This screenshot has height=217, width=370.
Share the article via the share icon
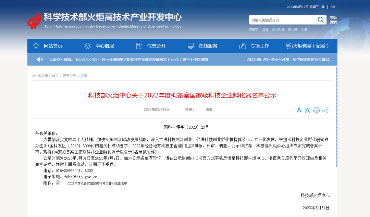[324, 110]
